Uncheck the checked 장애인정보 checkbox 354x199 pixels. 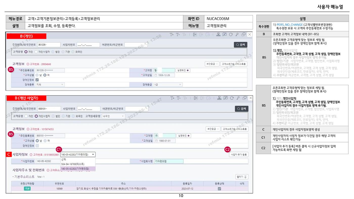pyautogui.click(x=37, y=80)
